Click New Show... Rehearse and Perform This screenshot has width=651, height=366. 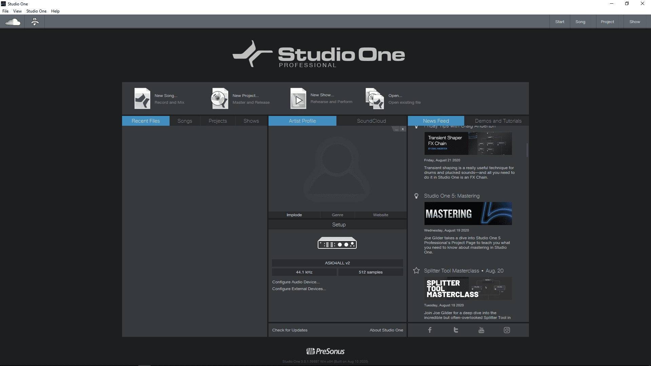coord(331,98)
